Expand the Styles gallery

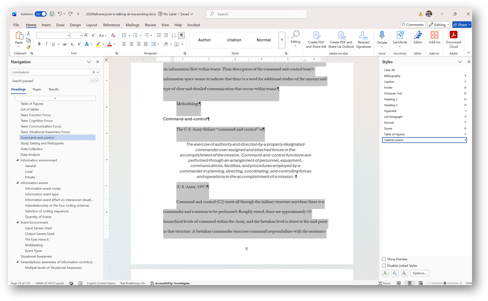tap(282, 40)
